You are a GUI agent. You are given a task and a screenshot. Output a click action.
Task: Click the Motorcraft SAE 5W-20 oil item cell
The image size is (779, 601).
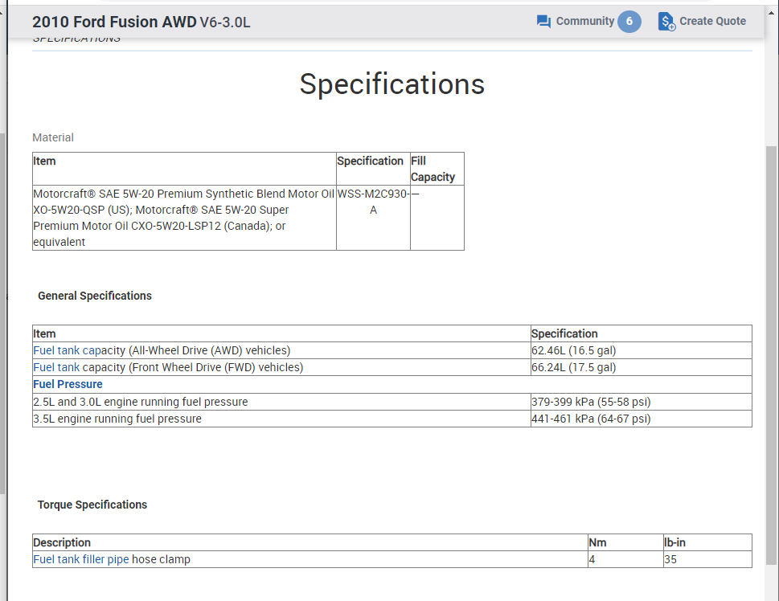[183, 218]
